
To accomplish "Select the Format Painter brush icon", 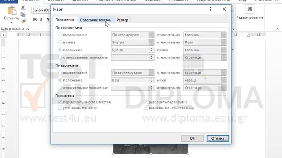I will click(23, 22).
